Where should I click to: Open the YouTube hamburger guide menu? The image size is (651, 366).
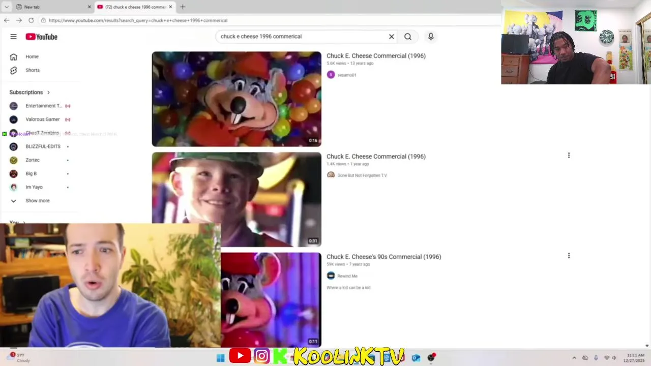click(14, 37)
